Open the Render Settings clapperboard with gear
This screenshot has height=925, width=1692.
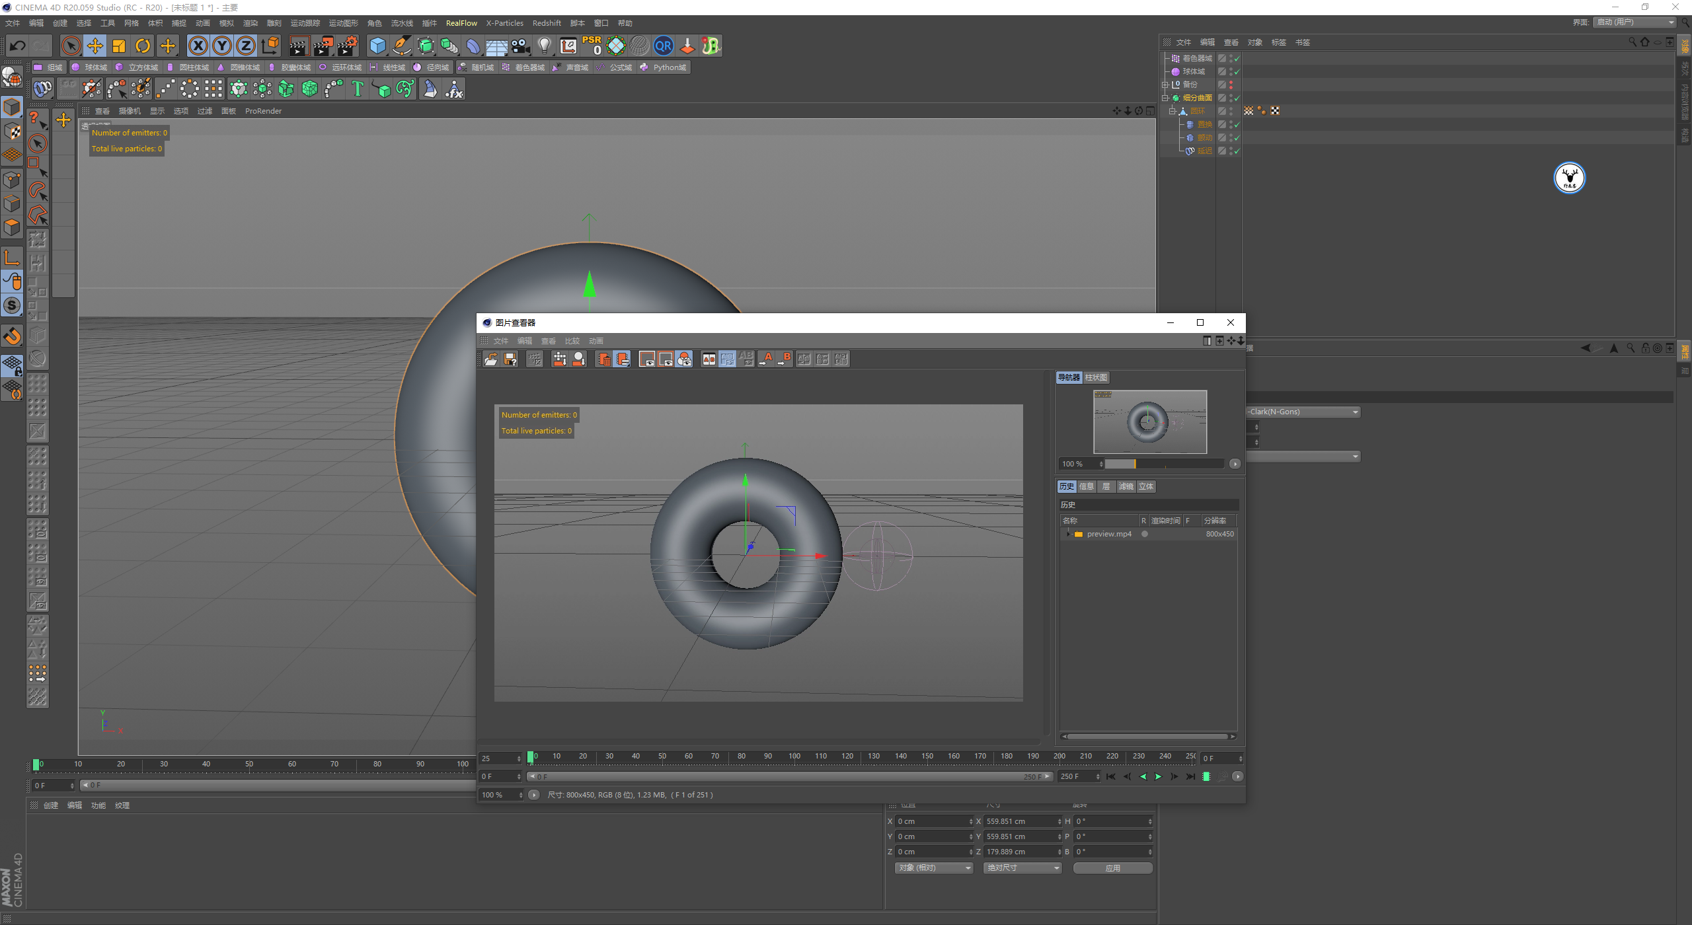pos(347,46)
